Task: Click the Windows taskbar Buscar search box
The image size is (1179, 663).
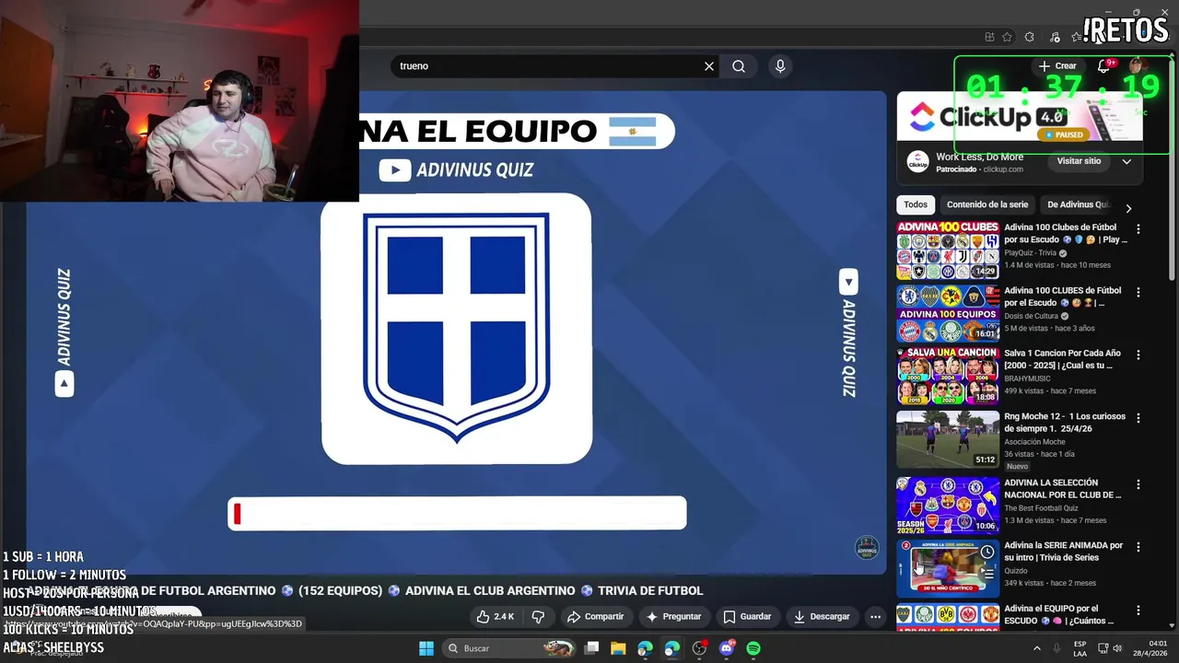Action: coord(508,648)
